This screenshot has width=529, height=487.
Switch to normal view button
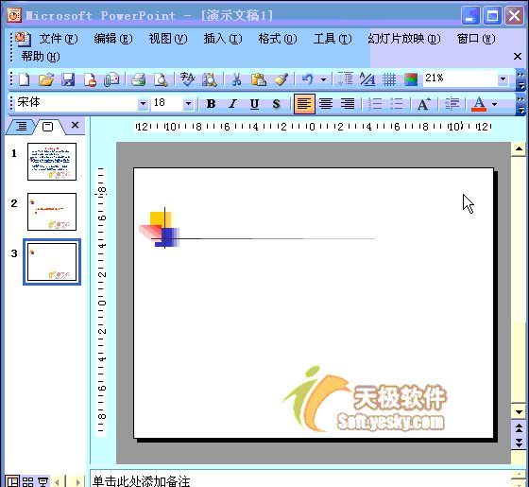coord(12,481)
